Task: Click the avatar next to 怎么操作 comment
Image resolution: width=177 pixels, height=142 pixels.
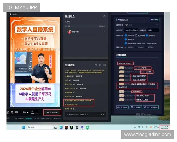Action: click(x=122, y=96)
